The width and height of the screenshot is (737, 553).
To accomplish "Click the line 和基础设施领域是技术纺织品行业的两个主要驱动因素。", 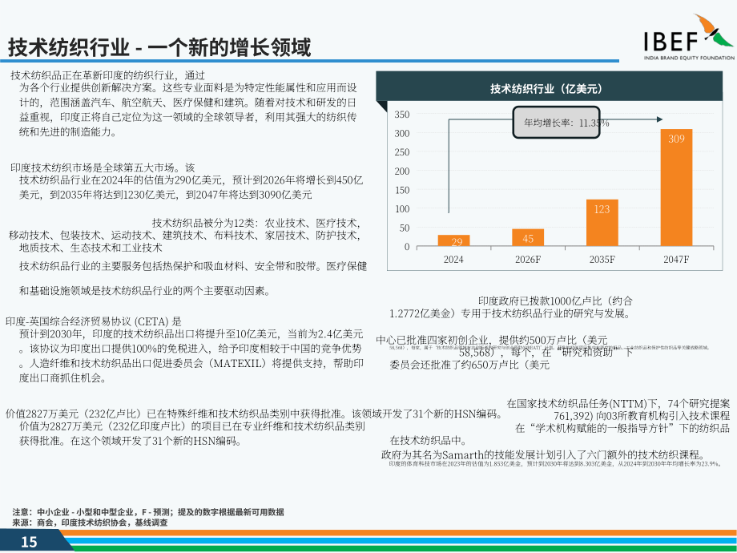I will 145,291.
